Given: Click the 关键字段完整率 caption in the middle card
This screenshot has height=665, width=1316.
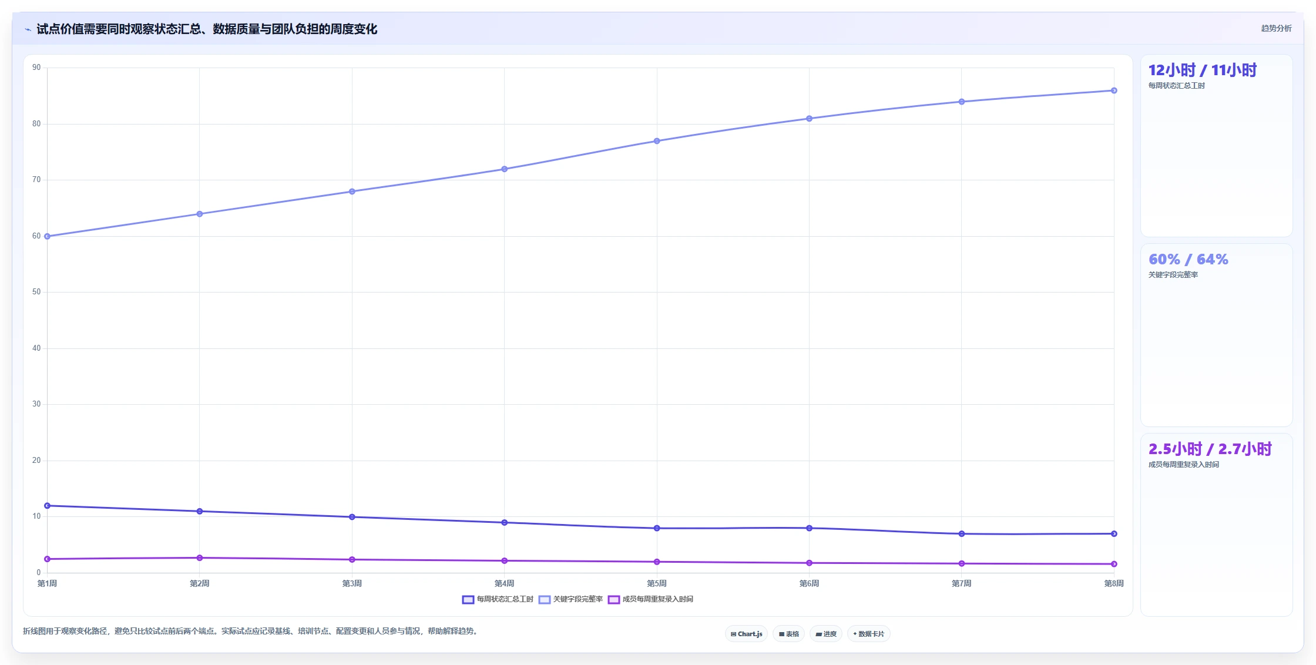Looking at the screenshot, I should [1173, 275].
